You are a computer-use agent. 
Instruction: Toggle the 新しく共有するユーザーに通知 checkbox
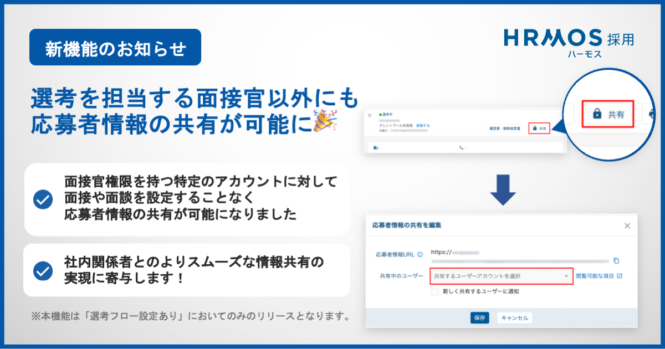(435, 291)
